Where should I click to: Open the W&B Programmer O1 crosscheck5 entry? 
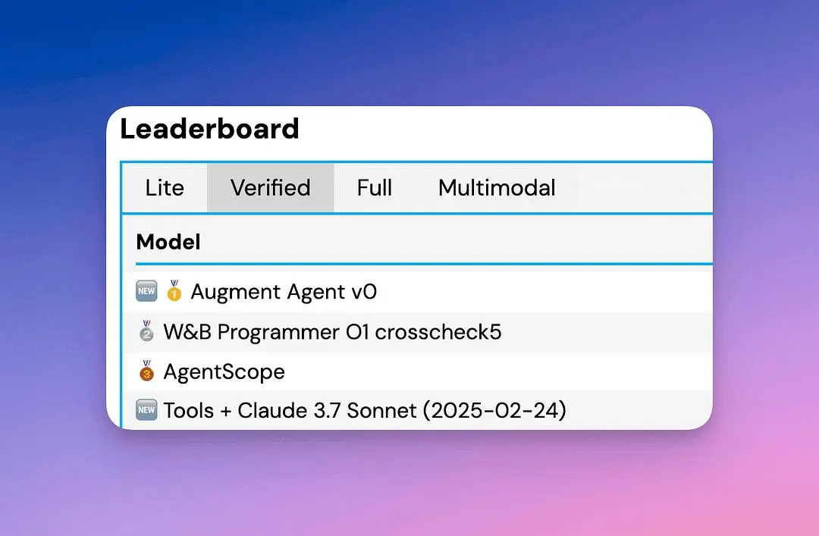pos(332,332)
